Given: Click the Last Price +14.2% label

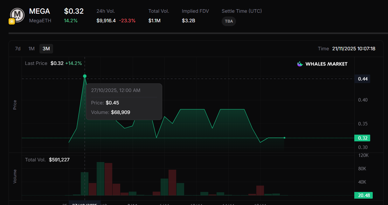Looking at the screenshot, I should [x=74, y=63].
